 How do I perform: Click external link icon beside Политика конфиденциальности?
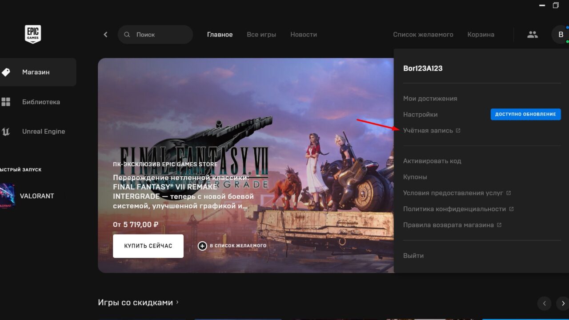point(511,209)
